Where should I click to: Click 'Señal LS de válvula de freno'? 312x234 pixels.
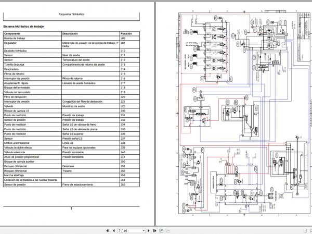point(79,125)
